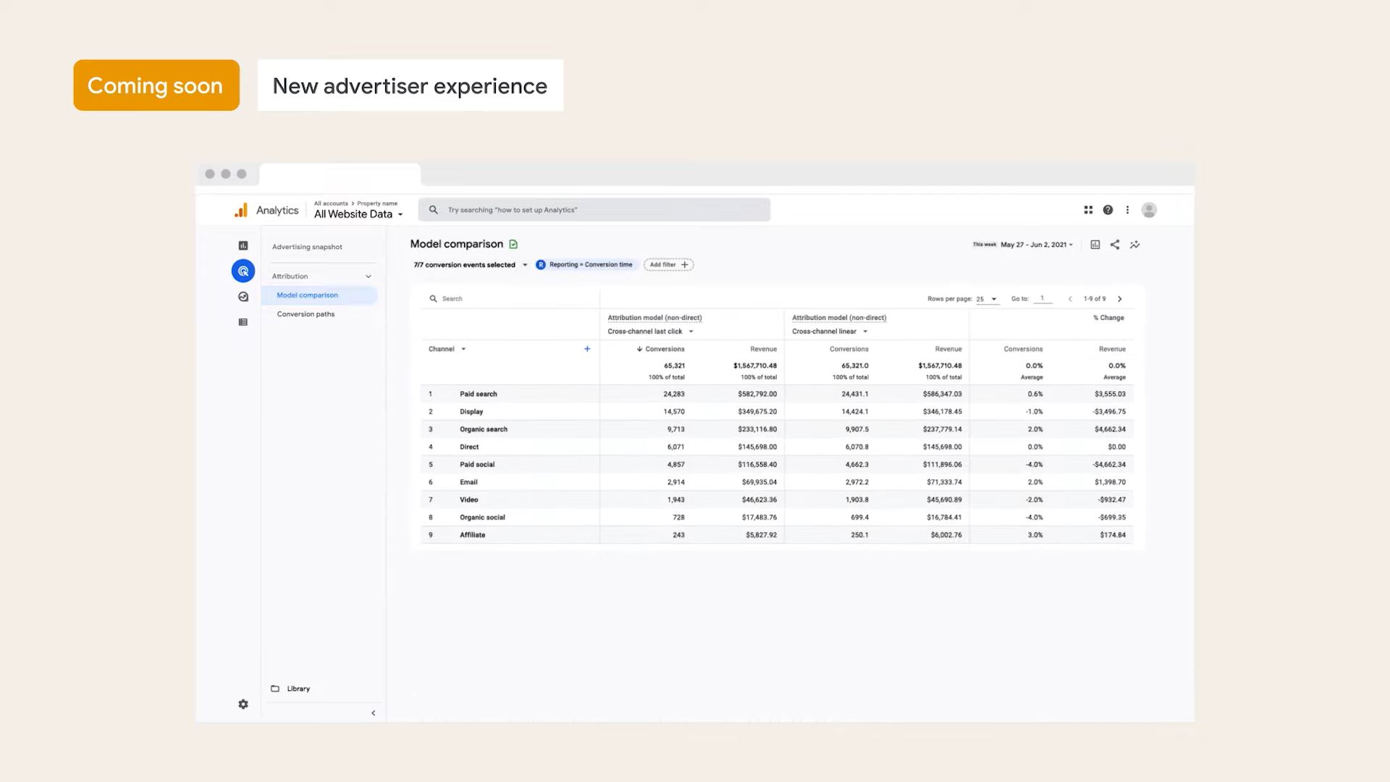
Task: Collapse the side navigation with the chevron
Action: (374, 713)
